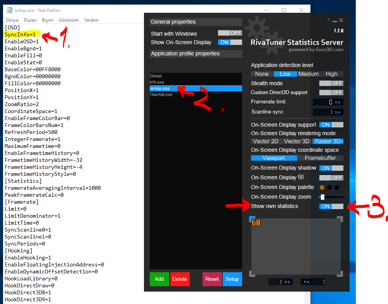Pick the middle OSD palette color swatch
This screenshot has width=388, height=304.
coord(329,187)
